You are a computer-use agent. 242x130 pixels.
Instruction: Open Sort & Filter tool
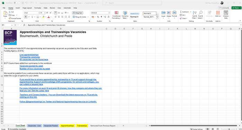(x=195, y=15)
